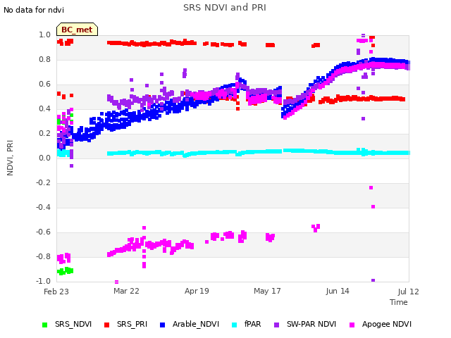This screenshot has width=451, height=338.
Task: Click the 1.0 y-axis tick label
Action: pos(44,35)
